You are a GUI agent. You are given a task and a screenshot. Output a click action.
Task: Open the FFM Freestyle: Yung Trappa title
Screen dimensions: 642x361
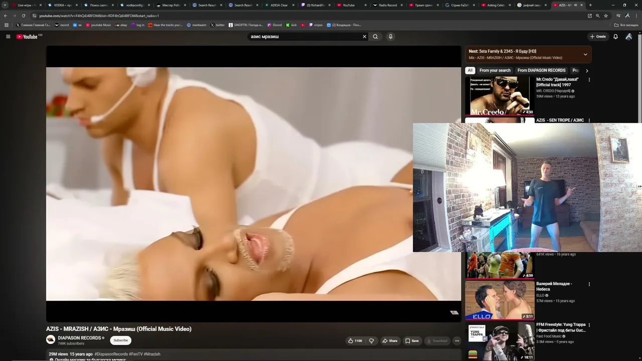(561, 327)
